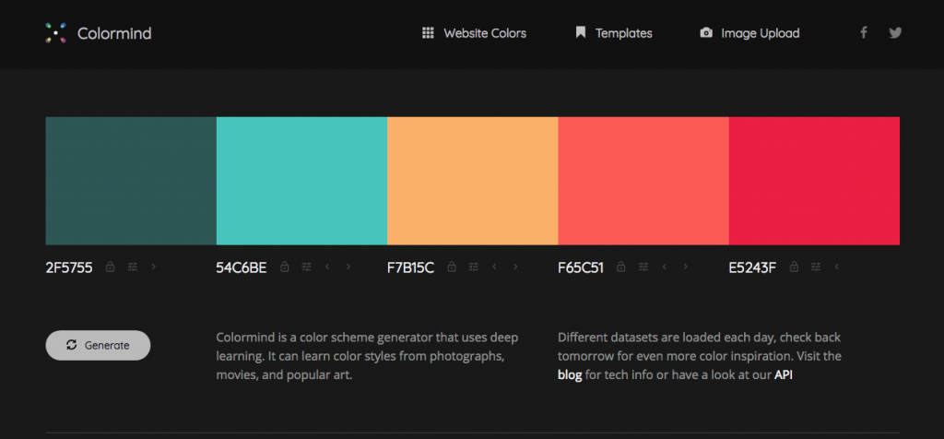Move 54C6BE left with its arrow
The image size is (944, 439).
tap(327, 267)
